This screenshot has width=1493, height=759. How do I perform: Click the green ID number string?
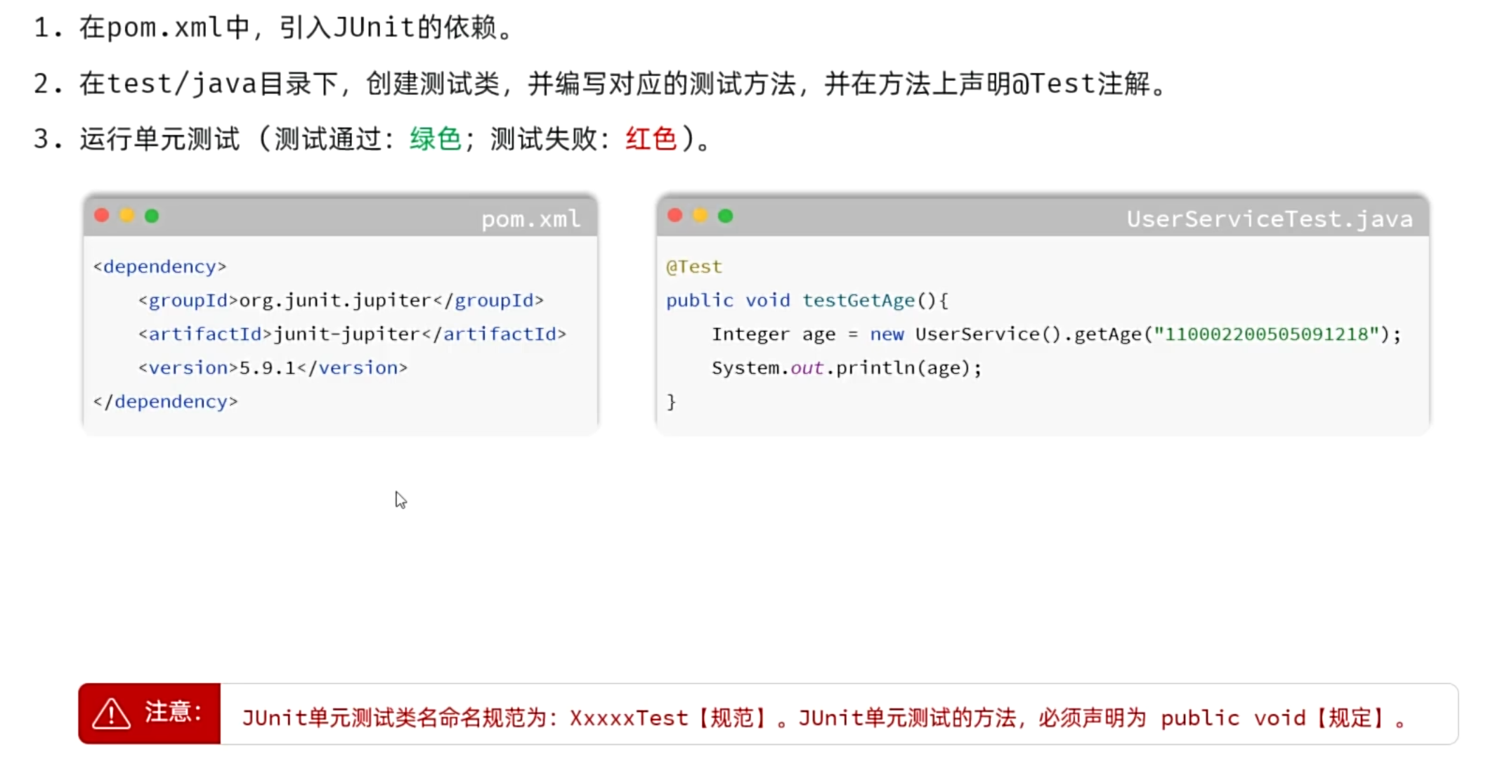(x=1266, y=334)
